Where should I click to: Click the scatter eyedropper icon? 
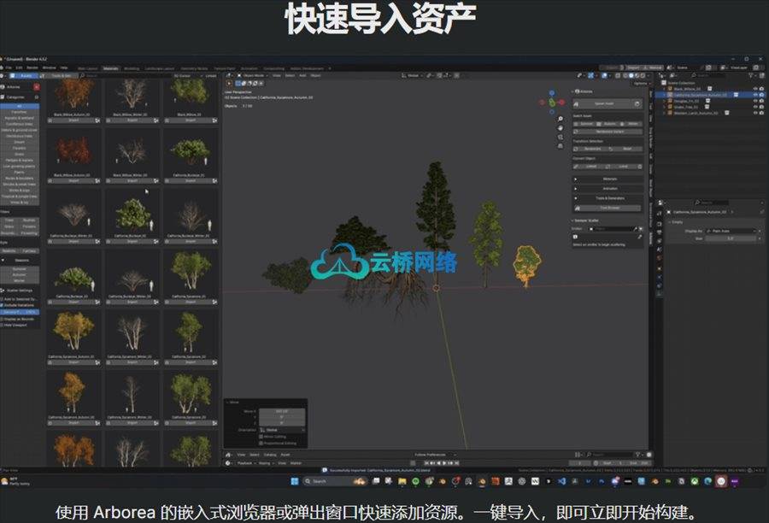(x=637, y=229)
